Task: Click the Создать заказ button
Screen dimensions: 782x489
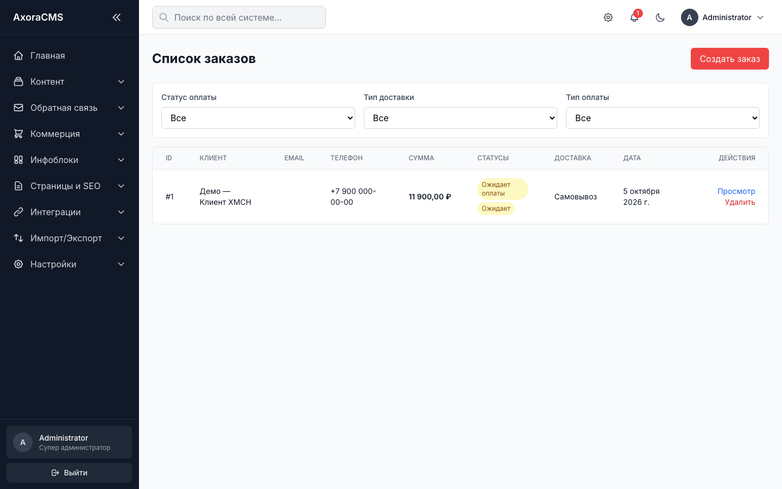Action: (730, 59)
